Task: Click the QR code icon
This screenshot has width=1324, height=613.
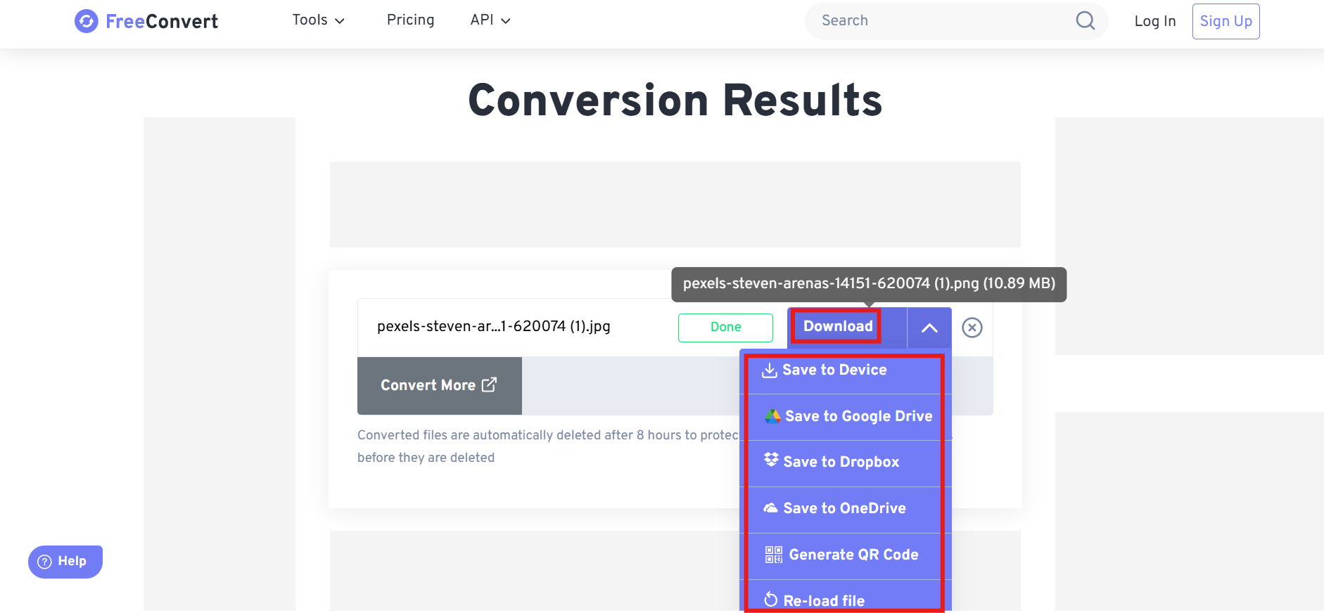Action: [x=774, y=555]
